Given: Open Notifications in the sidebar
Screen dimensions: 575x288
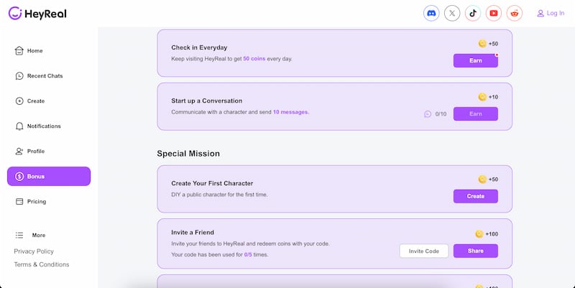Looking at the screenshot, I should click(49, 126).
